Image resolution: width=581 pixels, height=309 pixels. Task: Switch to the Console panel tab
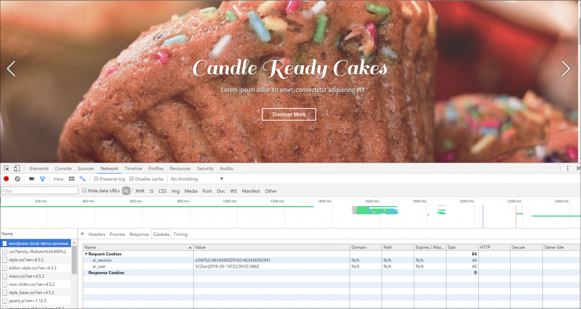click(63, 168)
